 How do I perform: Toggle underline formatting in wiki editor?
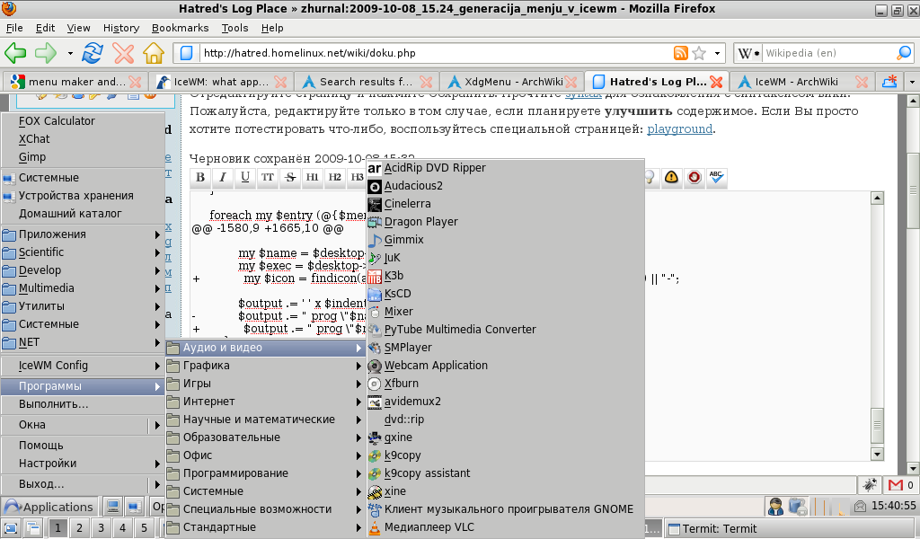(x=245, y=177)
